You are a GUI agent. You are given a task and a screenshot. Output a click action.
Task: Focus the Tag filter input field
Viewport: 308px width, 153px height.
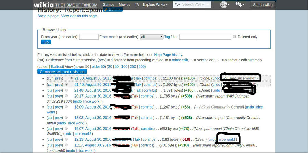[205, 37]
